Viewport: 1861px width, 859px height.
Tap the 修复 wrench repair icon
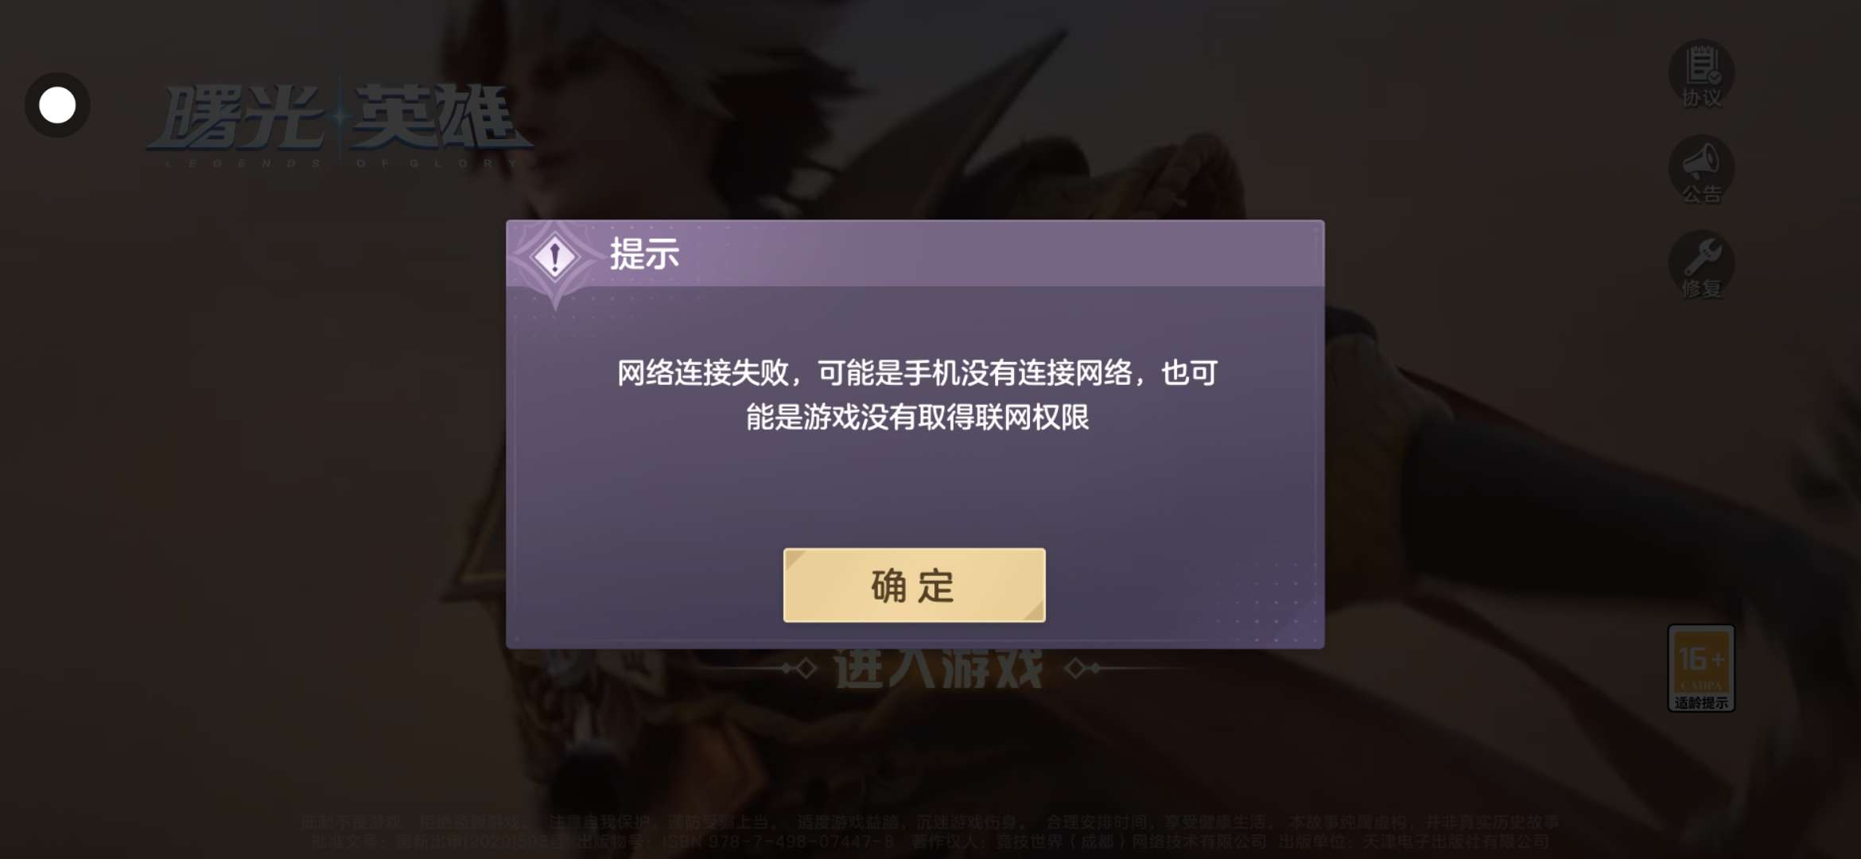pos(1701,265)
